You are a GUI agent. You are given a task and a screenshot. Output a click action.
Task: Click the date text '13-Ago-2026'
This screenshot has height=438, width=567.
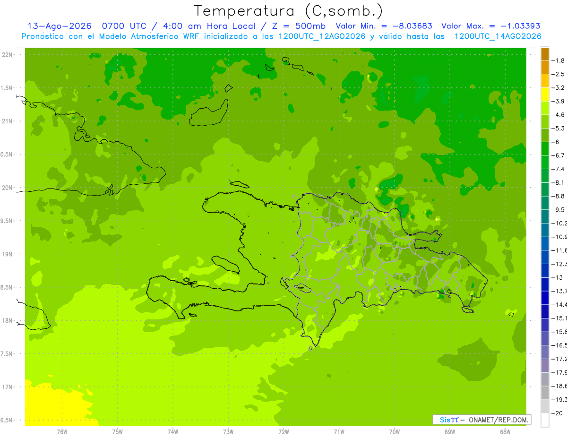[60, 26]
